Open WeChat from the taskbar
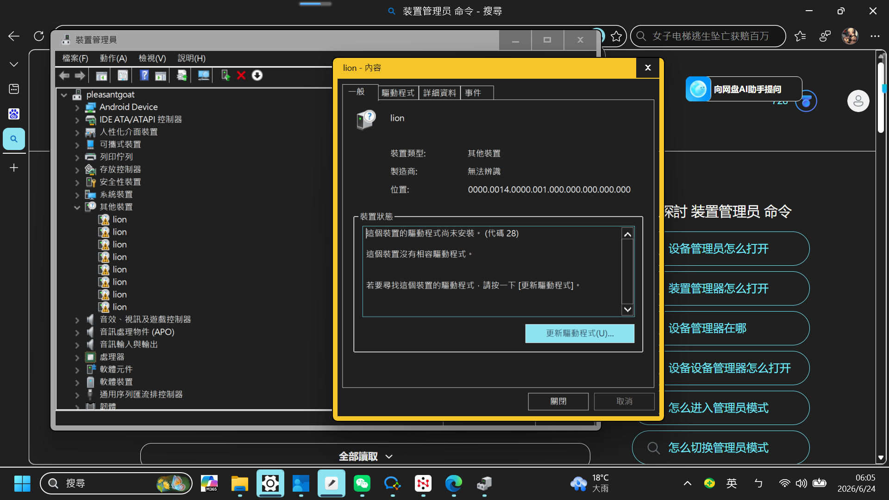 pos(362,484)
